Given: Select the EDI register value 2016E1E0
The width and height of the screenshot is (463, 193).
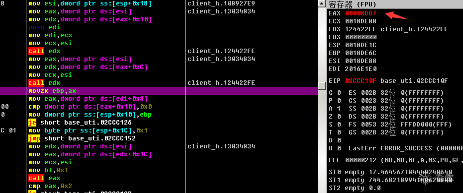Looking at the screenshot, I should (x=361, y=69).
